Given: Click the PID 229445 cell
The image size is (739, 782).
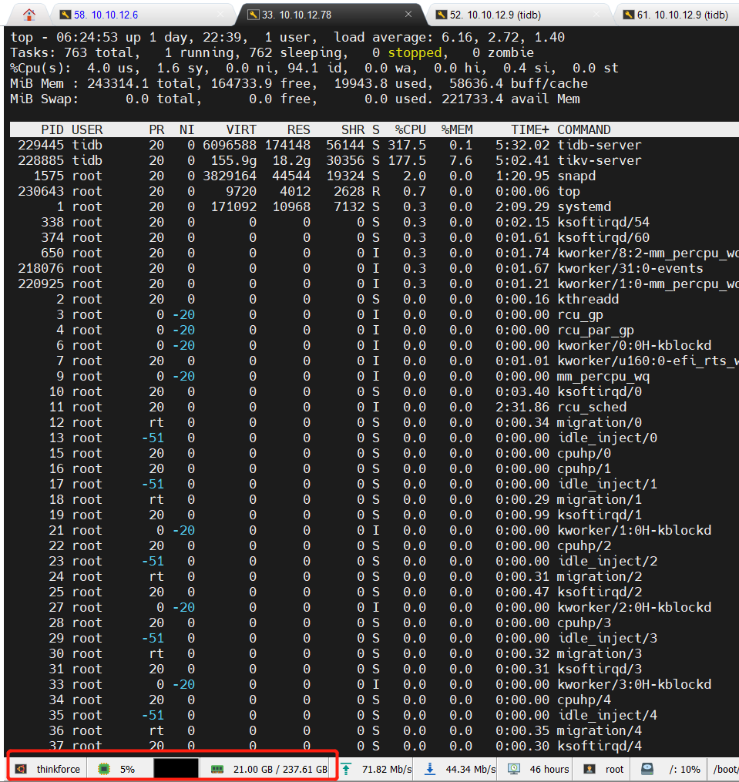Looking at the screenshot, I should (x=41, y=145).
